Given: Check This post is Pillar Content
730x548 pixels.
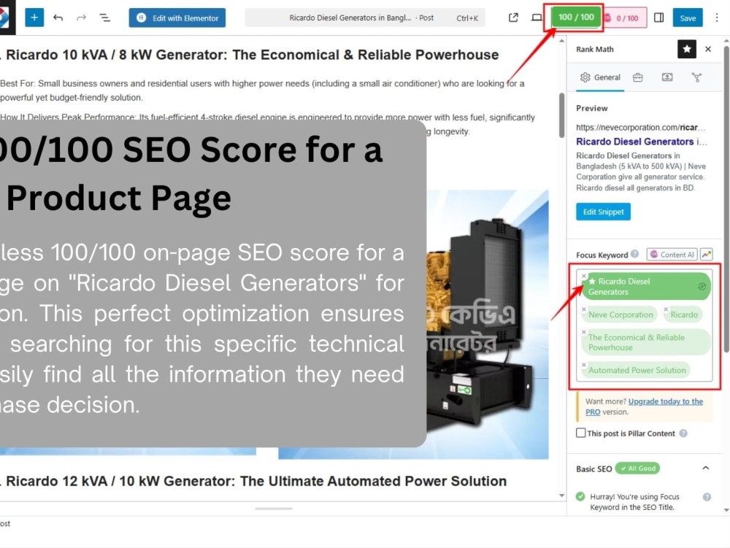Looking at the screenshot, I should 580,433.
